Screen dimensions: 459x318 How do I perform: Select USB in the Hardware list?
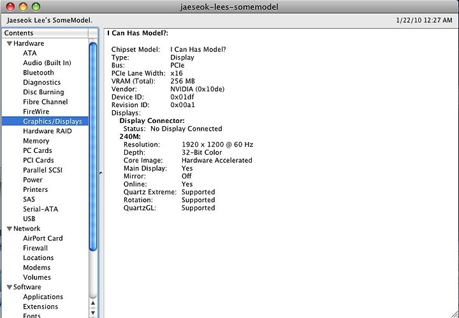point(29,219)
